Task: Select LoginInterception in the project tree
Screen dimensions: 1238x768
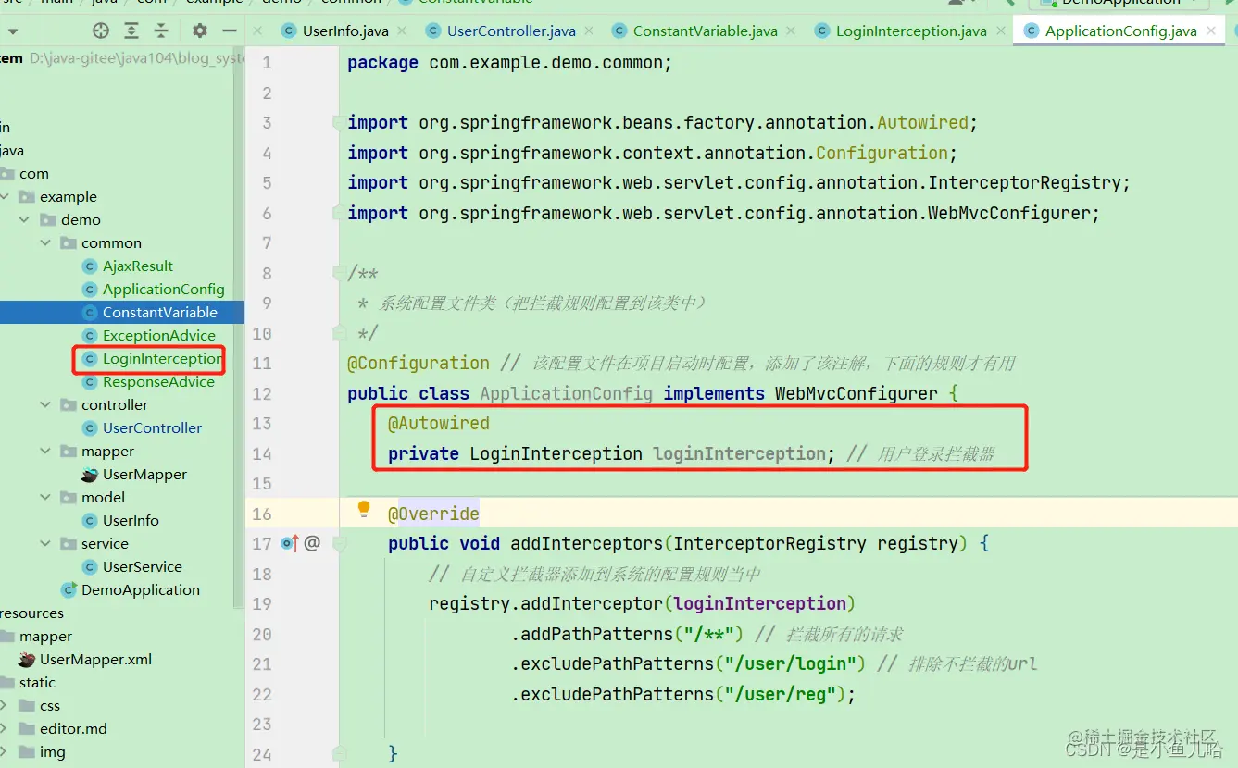Action: click(x=162, y=358)
